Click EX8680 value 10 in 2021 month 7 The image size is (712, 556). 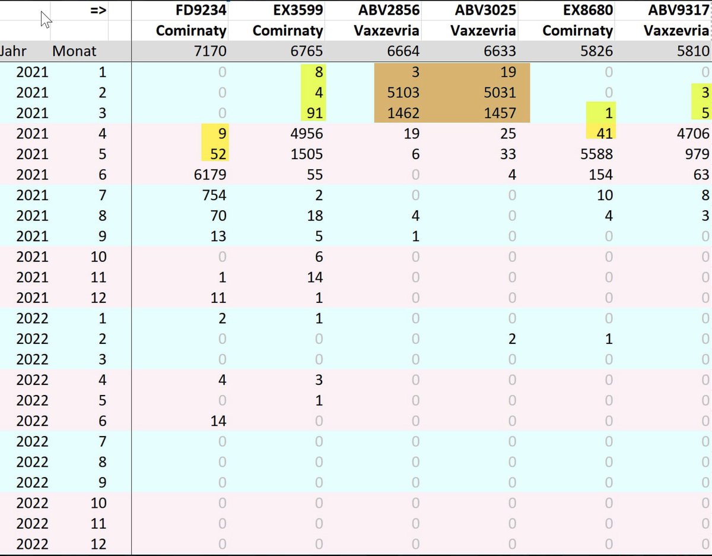pos(604,195)
